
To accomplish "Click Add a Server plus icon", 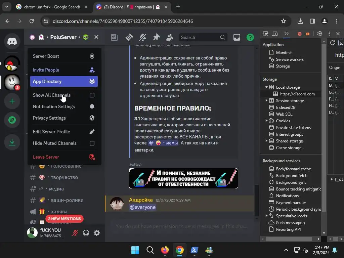I will 12,101.
